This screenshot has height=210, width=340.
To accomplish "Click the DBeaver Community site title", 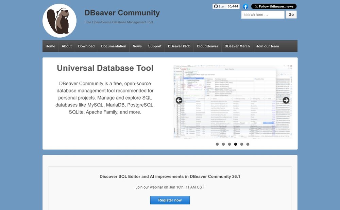I will (122, 13).
